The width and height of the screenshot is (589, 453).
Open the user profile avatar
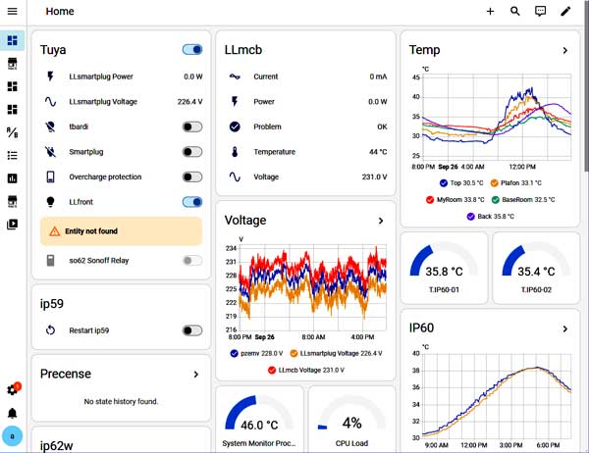pyautogui.click(x=13, y=436)
